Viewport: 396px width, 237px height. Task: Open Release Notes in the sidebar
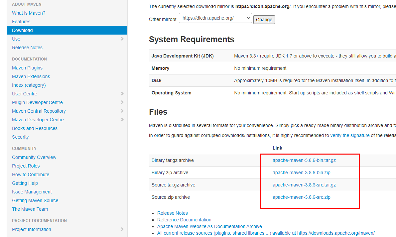[x=27, y=48]
